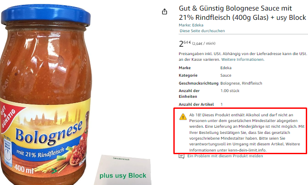Click the 'Kategorie' label in details

pos(188,75)
